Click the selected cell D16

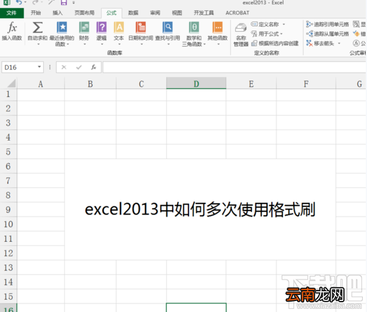[x=196, y=308]
